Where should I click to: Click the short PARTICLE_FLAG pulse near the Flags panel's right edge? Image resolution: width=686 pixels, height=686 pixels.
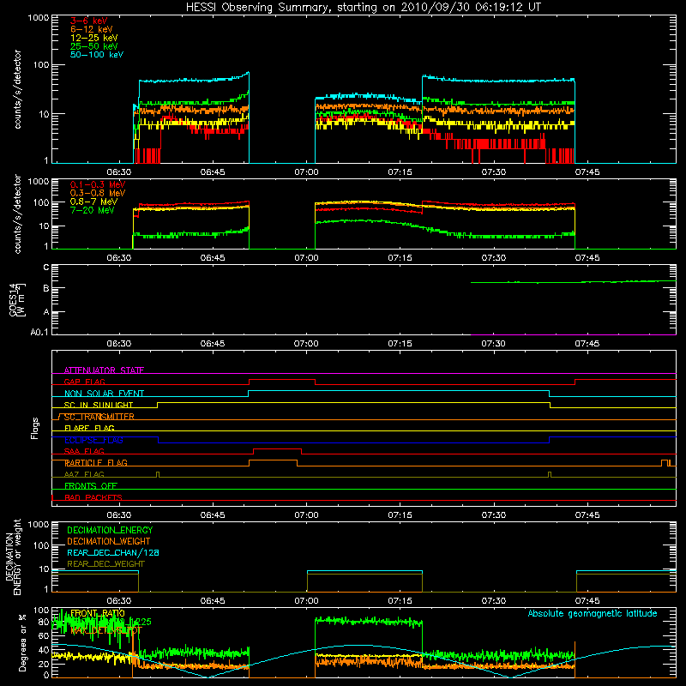coord(665,463)
